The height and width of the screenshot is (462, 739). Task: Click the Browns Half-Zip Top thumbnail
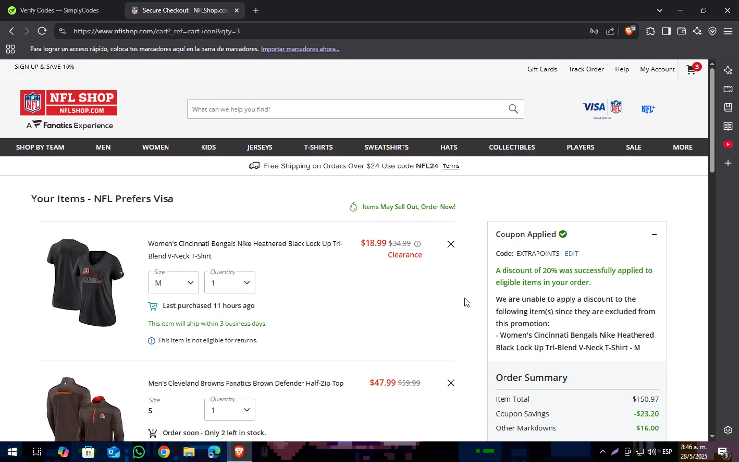(85, 409)
